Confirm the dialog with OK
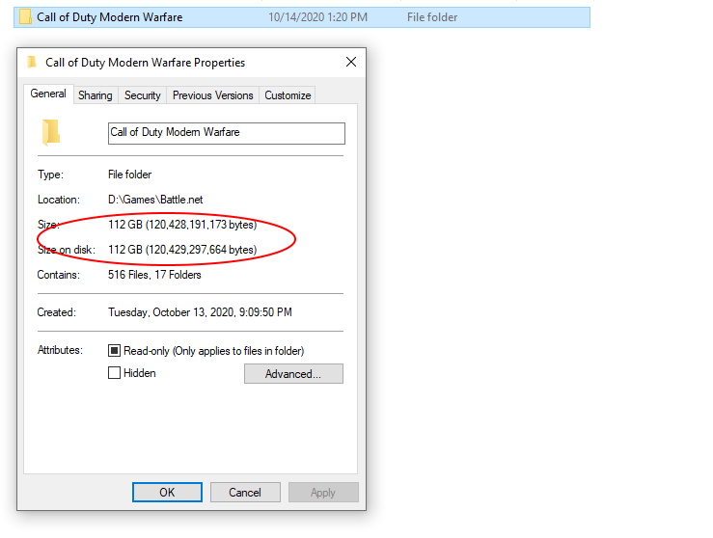This screenshot has height=538, width=713. coord(167,492)
